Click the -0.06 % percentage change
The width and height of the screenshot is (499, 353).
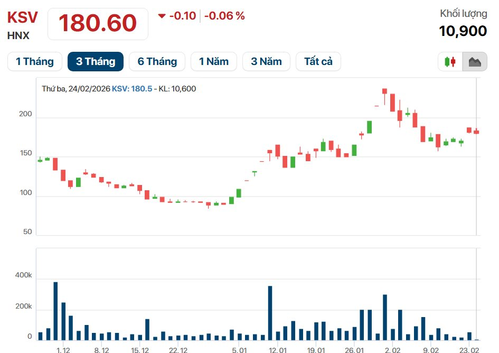224,16
